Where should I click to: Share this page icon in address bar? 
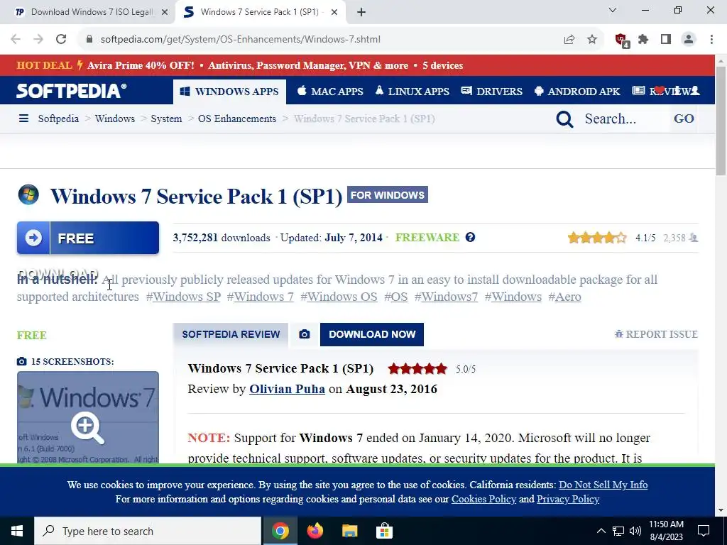click(x=569, y=40)
